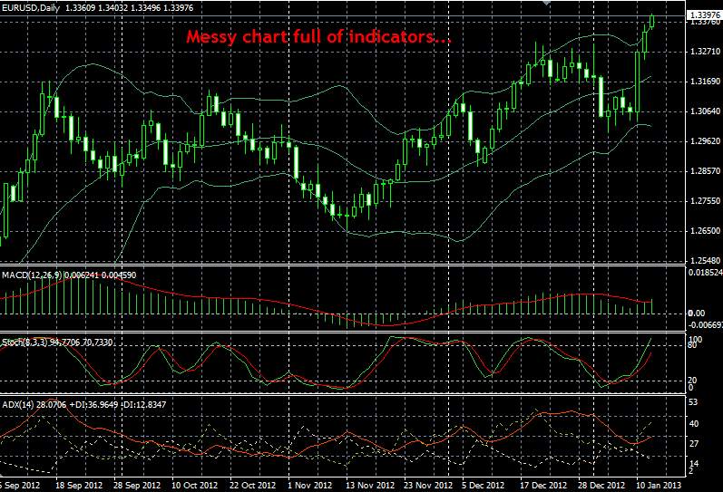
Task: Click the 1.25480 price axis label
Action: click(x=705, y=261)
